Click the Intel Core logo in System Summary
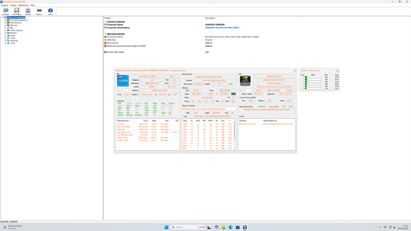Screen dimensions: 411x231 coord(123,81)
